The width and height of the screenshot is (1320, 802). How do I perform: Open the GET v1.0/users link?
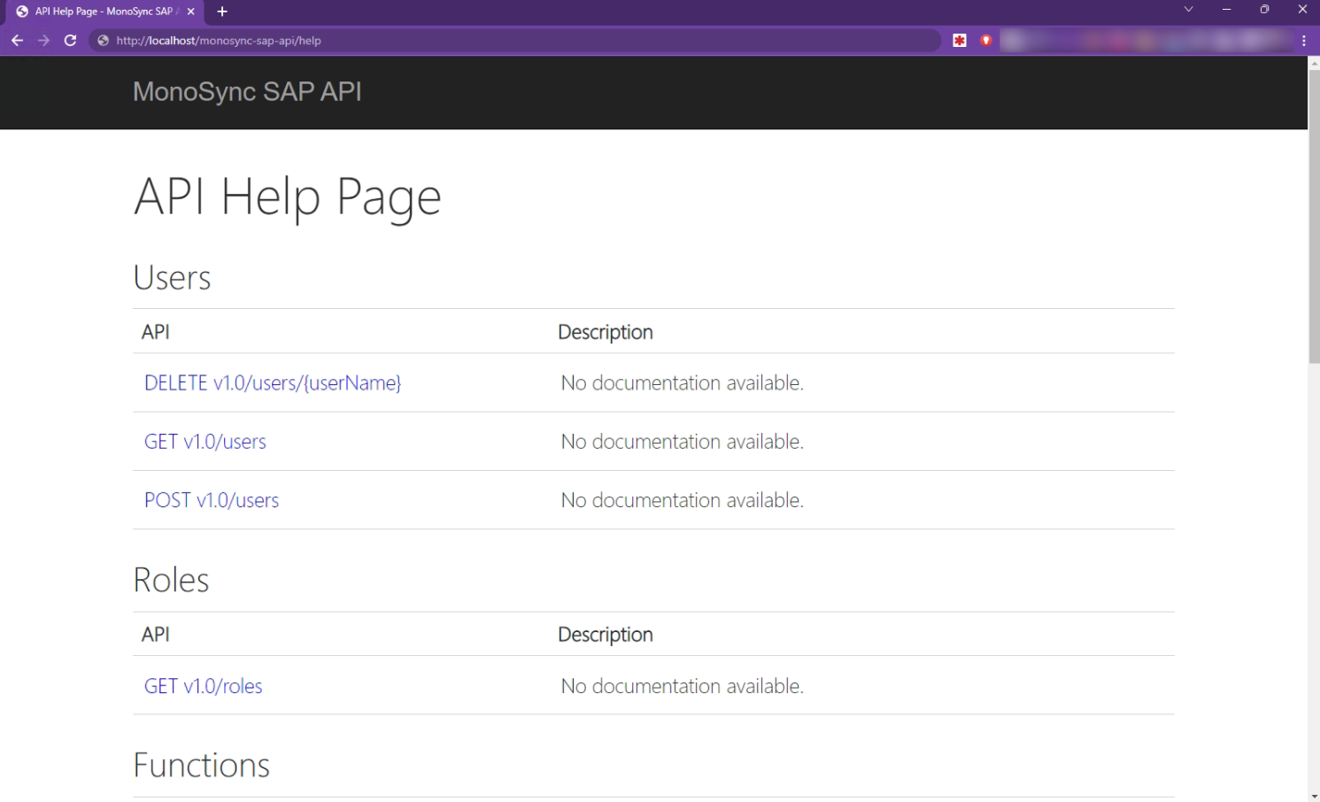coord(205,442)
